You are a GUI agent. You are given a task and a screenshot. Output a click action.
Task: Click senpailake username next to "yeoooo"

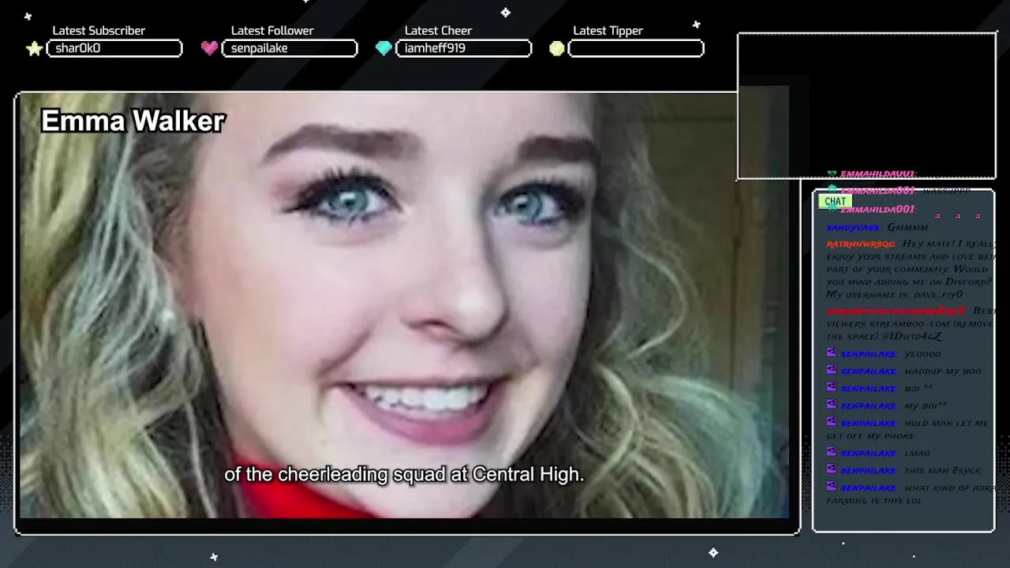[x=868, y=353]
